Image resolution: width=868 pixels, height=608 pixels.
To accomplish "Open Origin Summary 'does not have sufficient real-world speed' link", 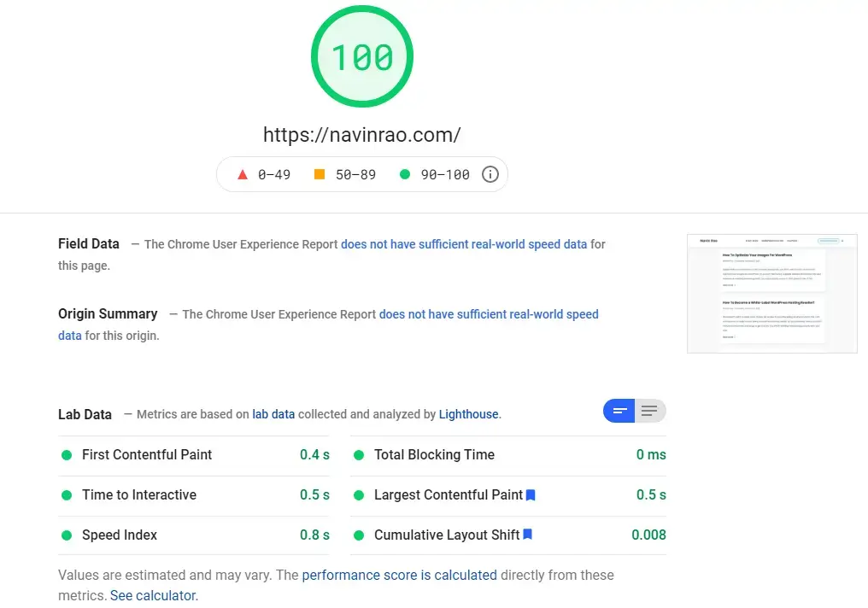I will click(489, 314).
